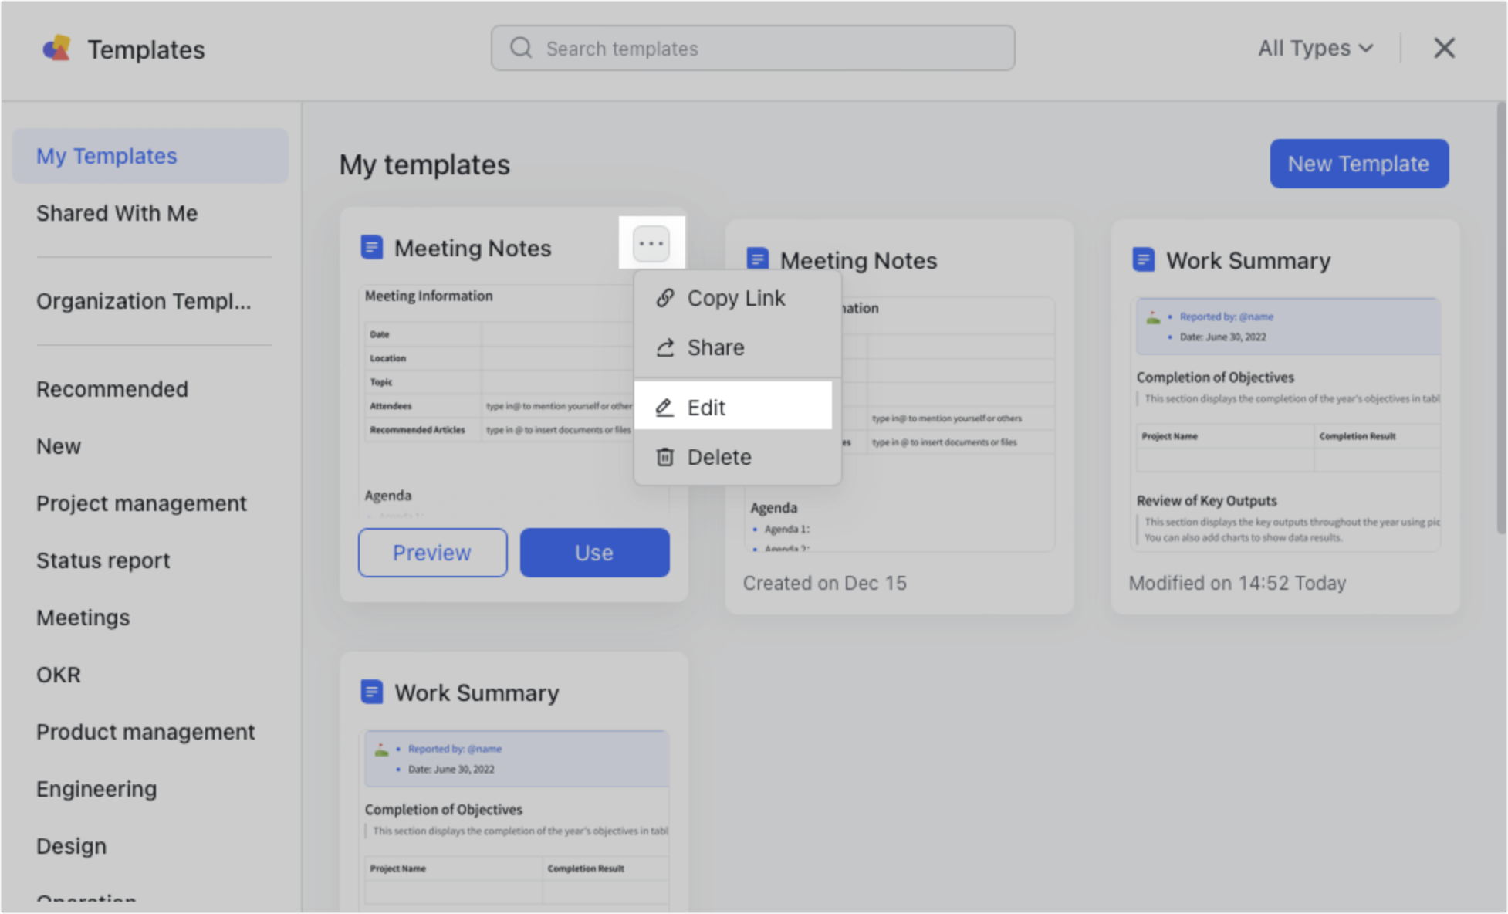Click Use on the Meeting Notes template
Screen dimensions: 1508x914
pos(594,552)
